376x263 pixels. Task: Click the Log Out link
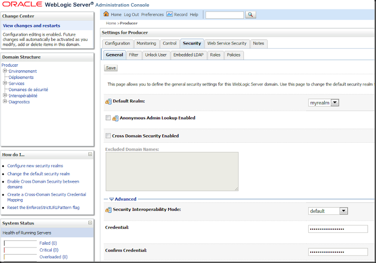132,15
